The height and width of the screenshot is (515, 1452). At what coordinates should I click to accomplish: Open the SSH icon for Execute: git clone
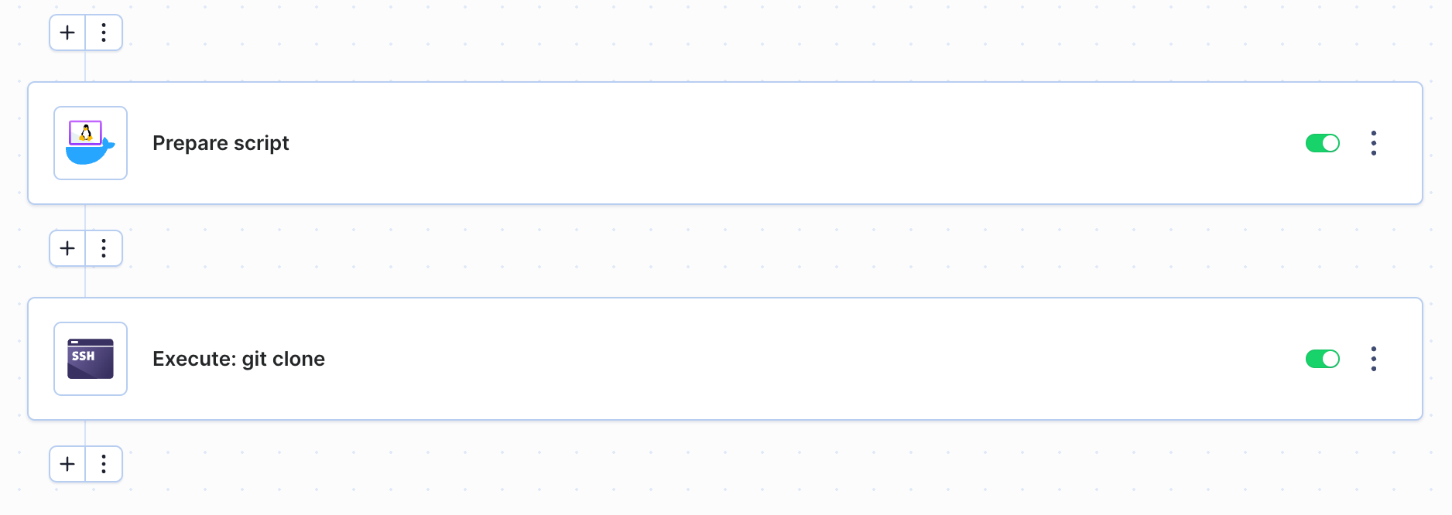91,359
